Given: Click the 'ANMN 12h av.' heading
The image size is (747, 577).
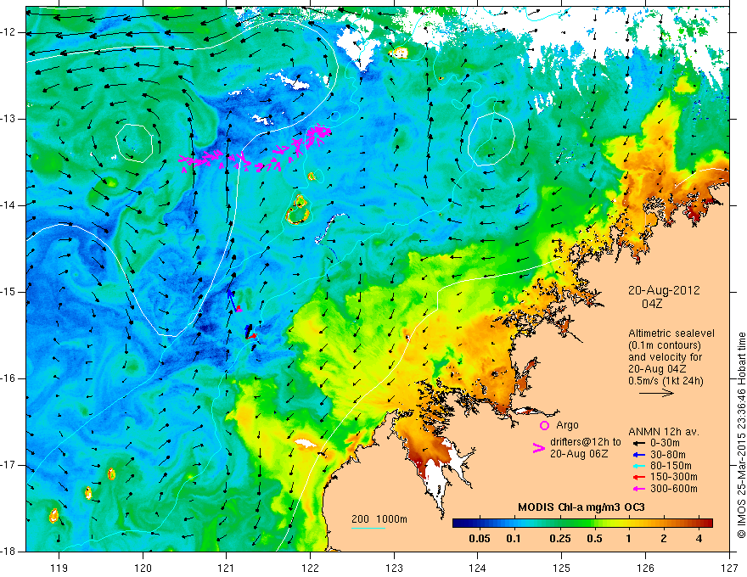Looking at the screenshot, I should pos(664,432).
